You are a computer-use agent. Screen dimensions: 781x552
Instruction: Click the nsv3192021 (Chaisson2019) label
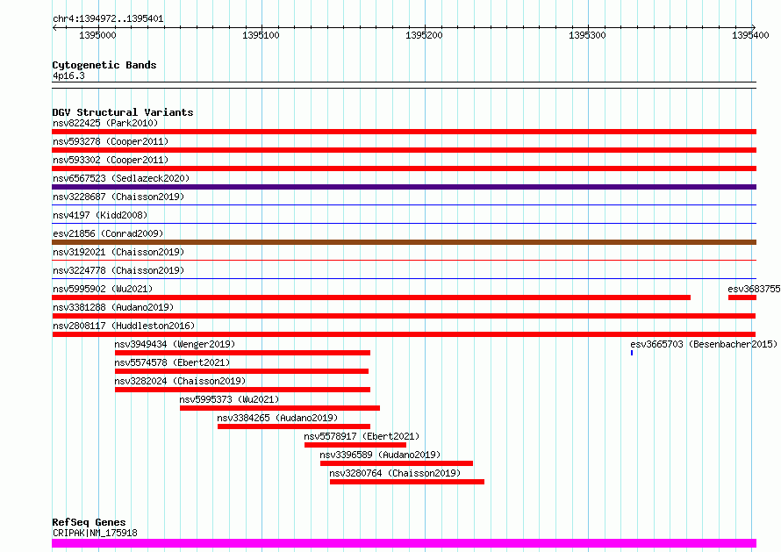[x=118, y=252]
